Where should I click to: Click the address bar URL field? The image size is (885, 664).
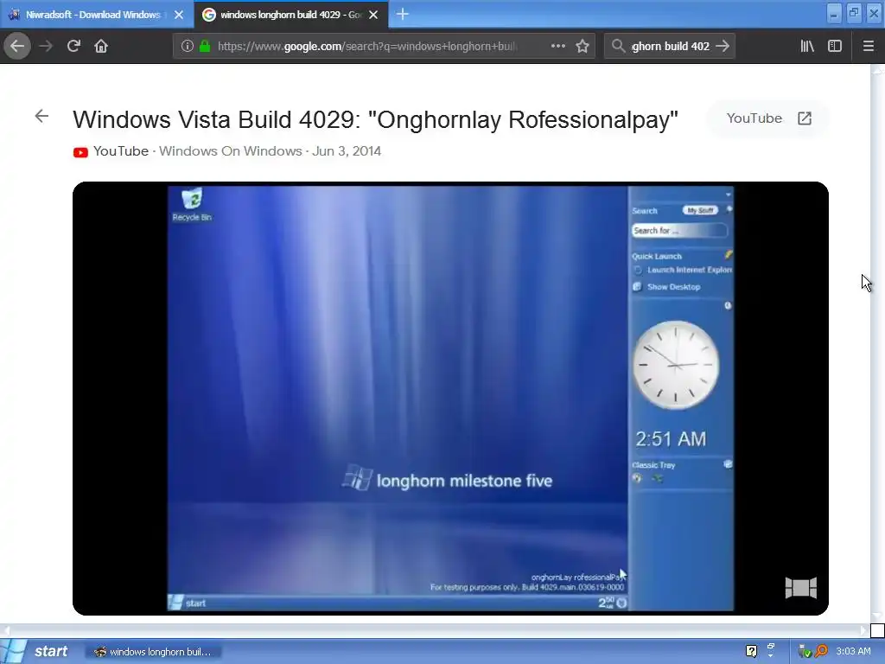tap(366, 47)
